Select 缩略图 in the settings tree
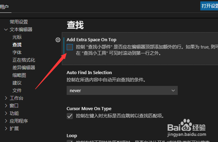 pyautogui.click(x=19, y=75)
